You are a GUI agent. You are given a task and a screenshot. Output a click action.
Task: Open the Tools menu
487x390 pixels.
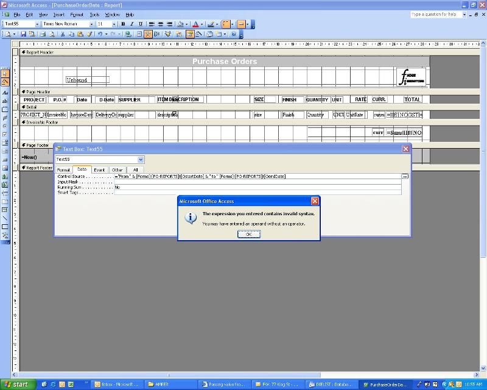point(94,15)
